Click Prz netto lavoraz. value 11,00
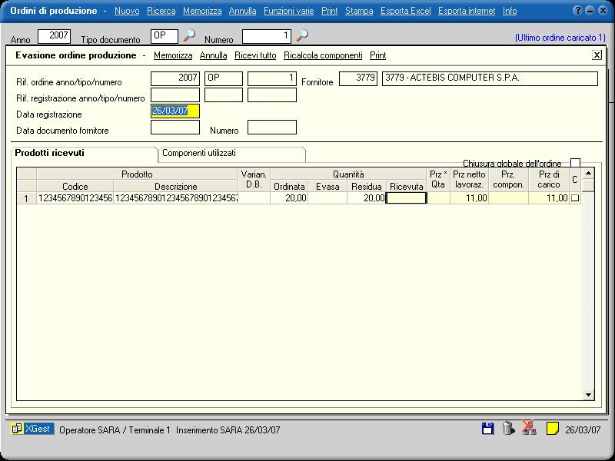 [470, 198]
